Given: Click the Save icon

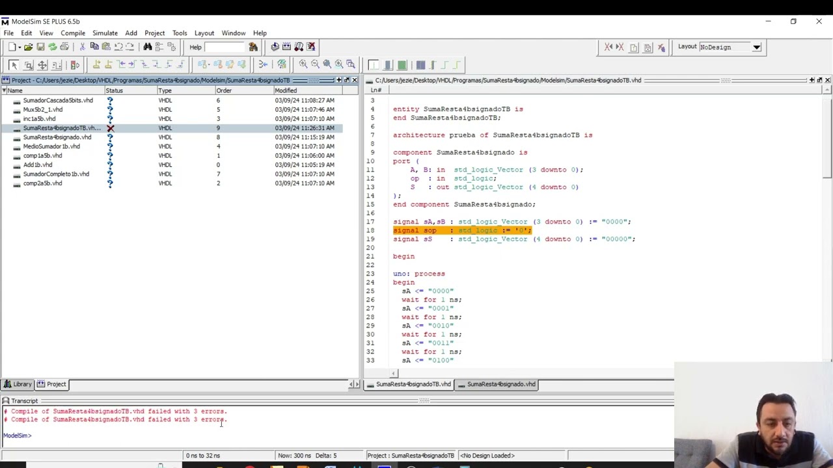Looking at the screenshot, I should (40, 47).
